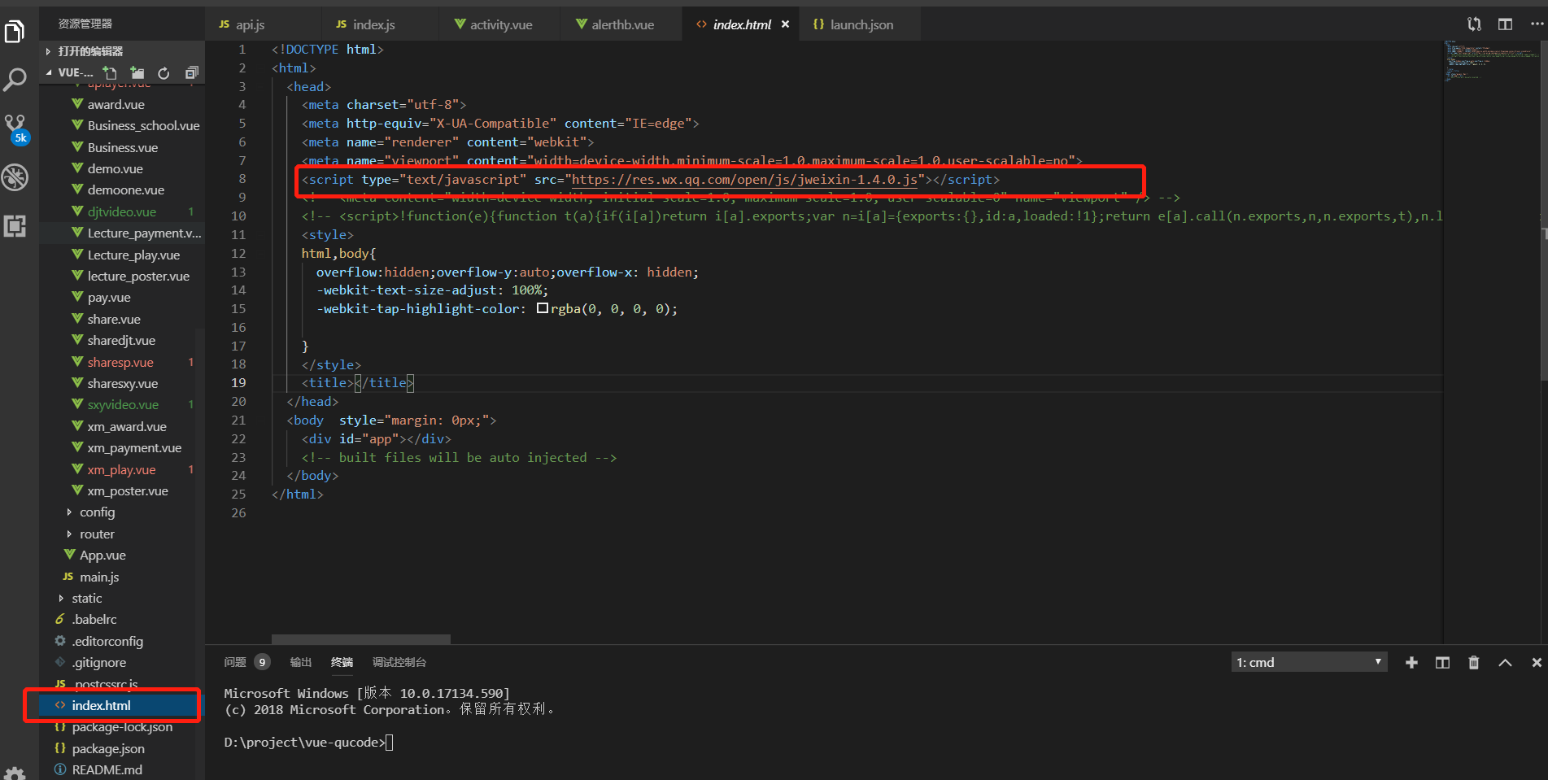Open share.vue file
This screenshot has width=1548, height=780.
point(114,320)
